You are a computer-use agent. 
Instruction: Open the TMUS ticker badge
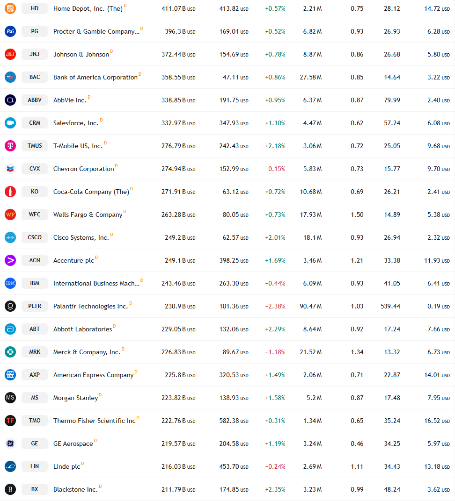coord(35,146)
